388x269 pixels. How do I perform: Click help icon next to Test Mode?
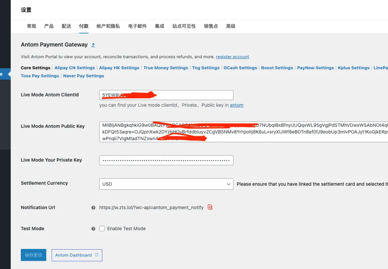click(93, 229)
